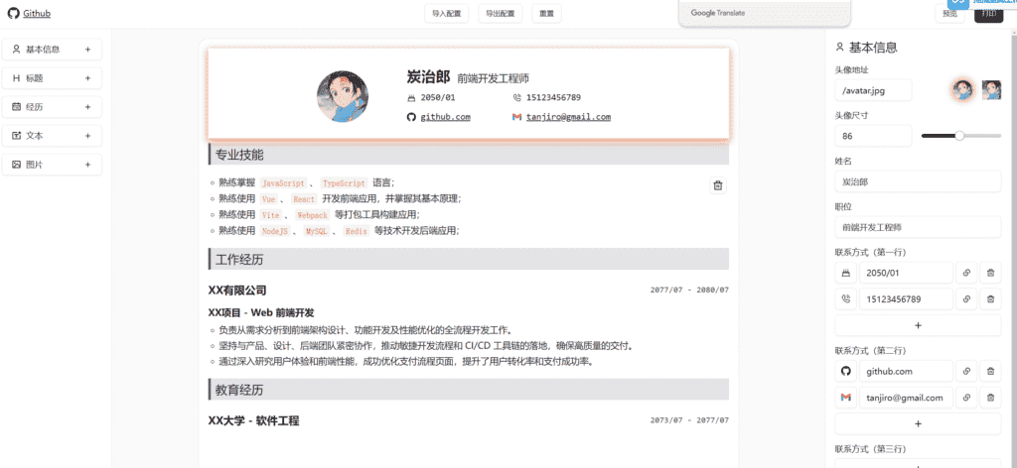Click the 专业技能 section heading
The height and width of the screenshot is (468, 1017).
click(x=469, y=155)
